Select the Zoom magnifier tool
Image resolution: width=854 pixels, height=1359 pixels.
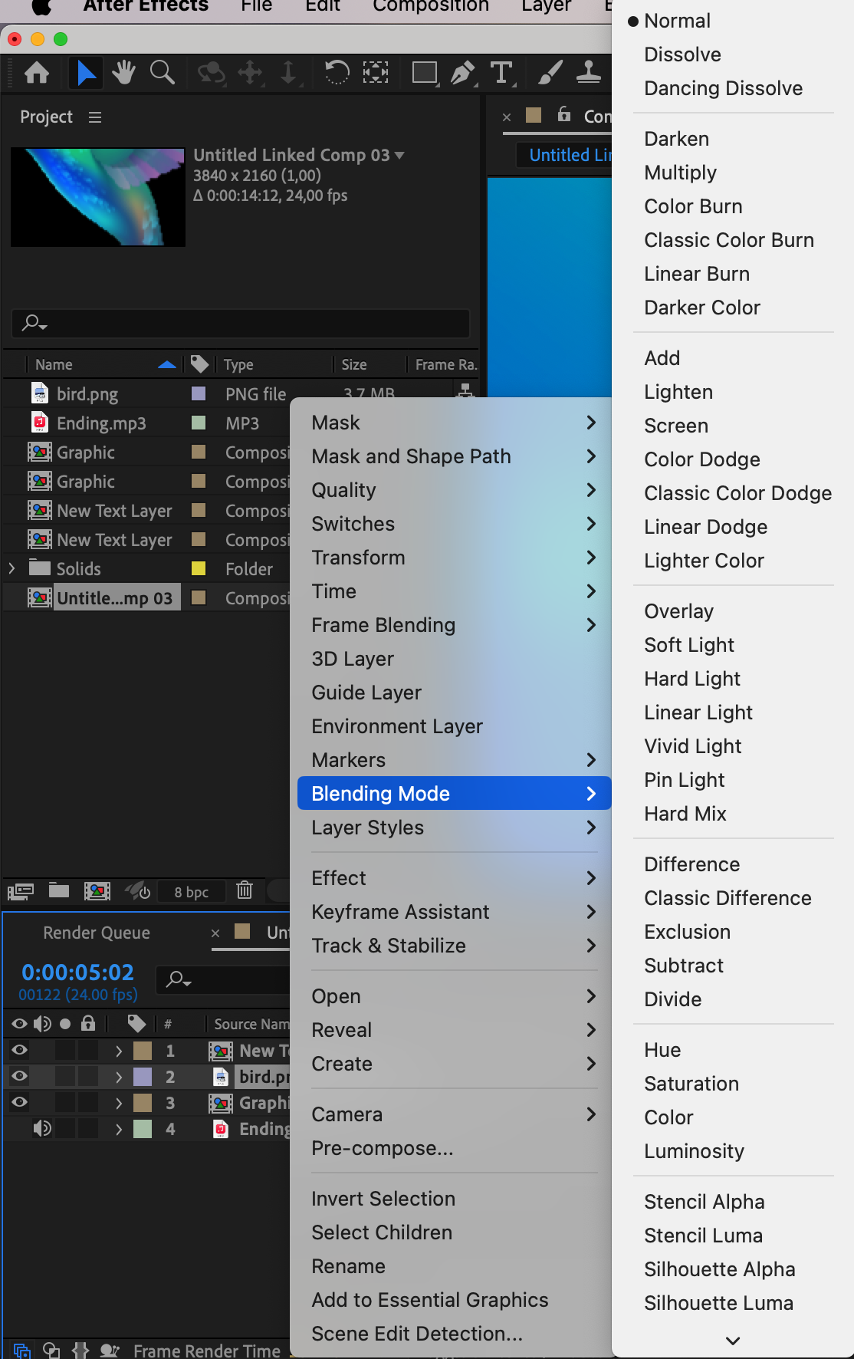163,73
